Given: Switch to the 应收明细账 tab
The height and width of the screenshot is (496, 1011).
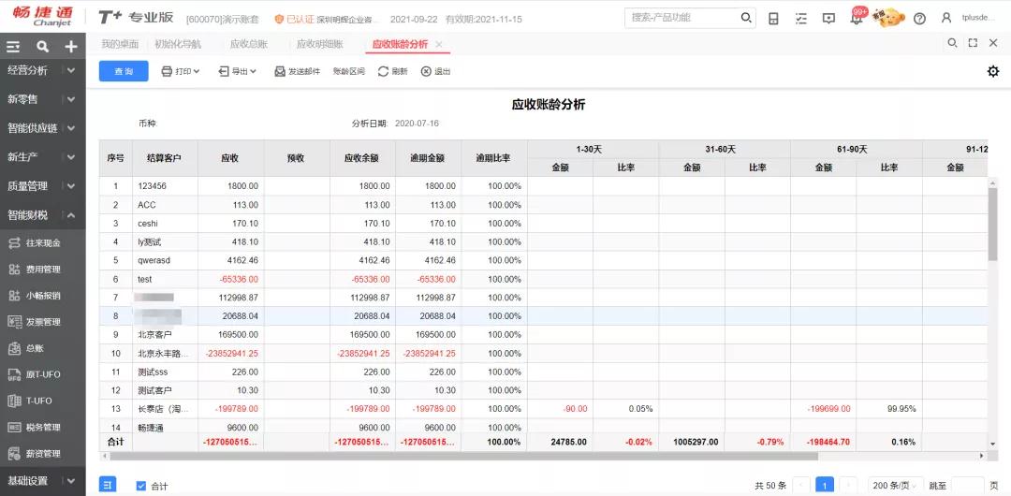Looking at the screenshot, I should click(x=320, y=45).
